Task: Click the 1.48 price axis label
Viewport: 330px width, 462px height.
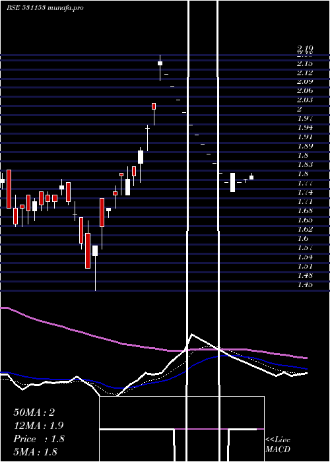Action: pos(305,275)
